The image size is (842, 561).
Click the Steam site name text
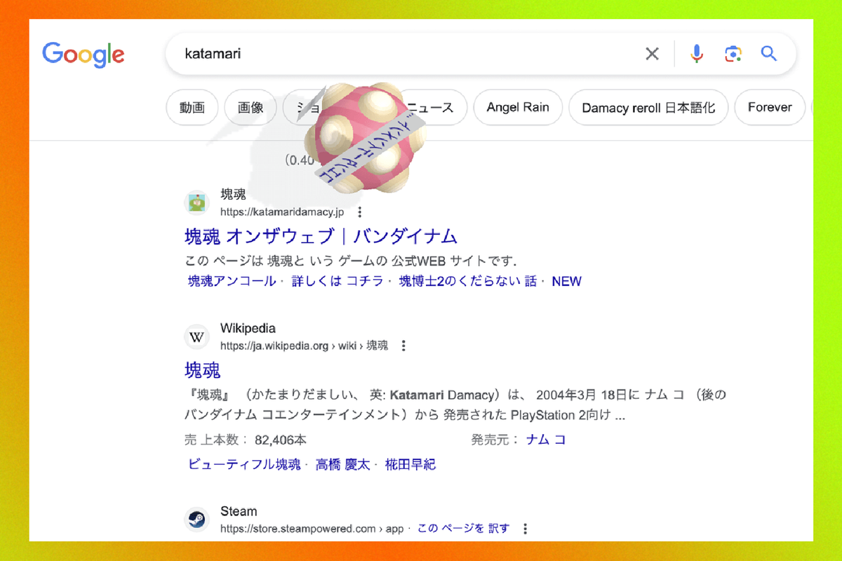(x=239, y=511)
